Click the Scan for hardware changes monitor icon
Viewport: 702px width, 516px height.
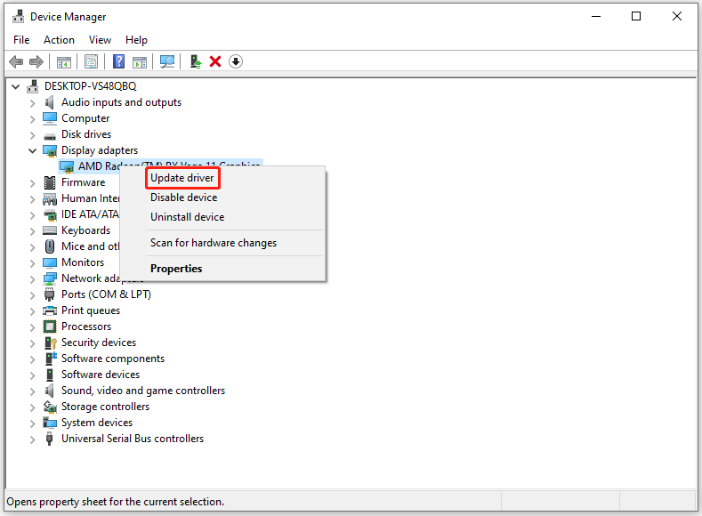tap(166, 61)
